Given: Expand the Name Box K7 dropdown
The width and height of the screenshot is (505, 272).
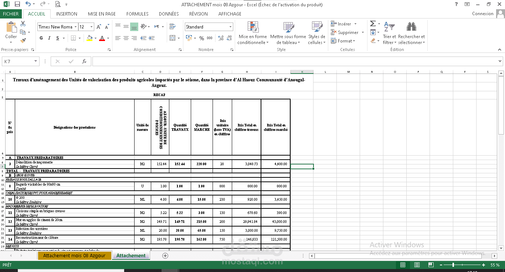Looking at the screenshot, I should pos(36,61).
